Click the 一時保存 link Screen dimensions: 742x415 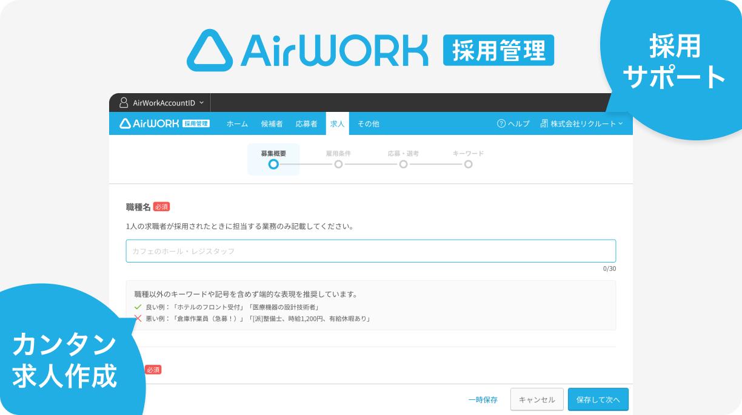click(x=483, y=399)
